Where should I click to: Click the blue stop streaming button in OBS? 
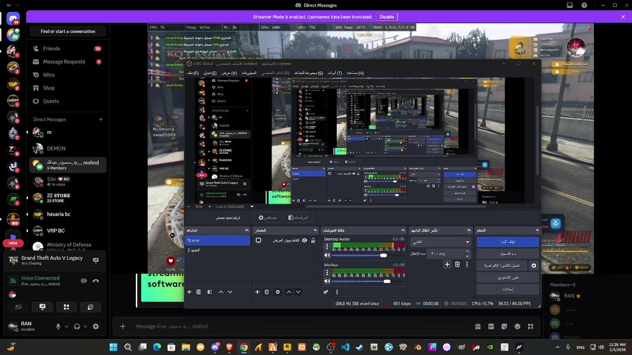pyautogui.click(x=508, y=242)
